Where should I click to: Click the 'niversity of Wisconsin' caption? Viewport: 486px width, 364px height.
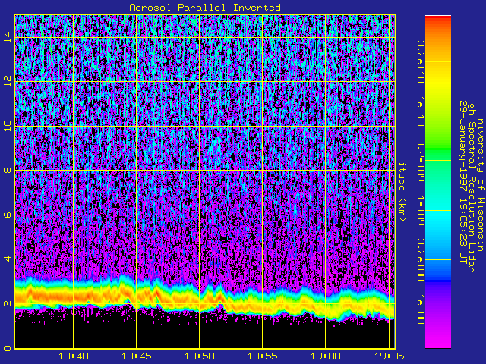(480, 185)
